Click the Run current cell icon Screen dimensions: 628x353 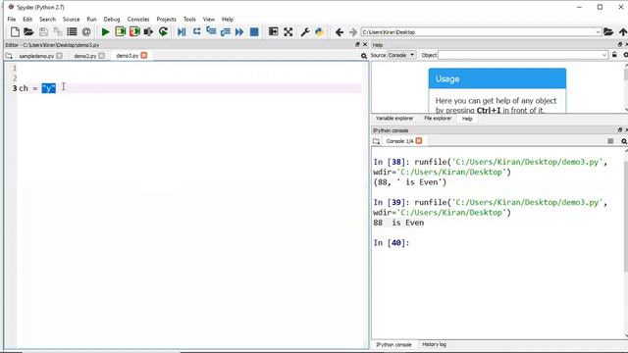(x=120, y=32)
